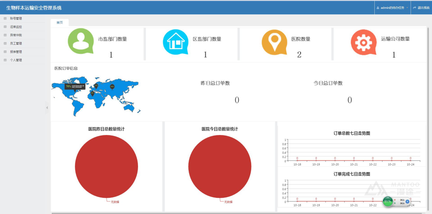Expand the 异常仲裁 sidebar menu
This screenshot has width=432, height=214.
coord(16,35)
